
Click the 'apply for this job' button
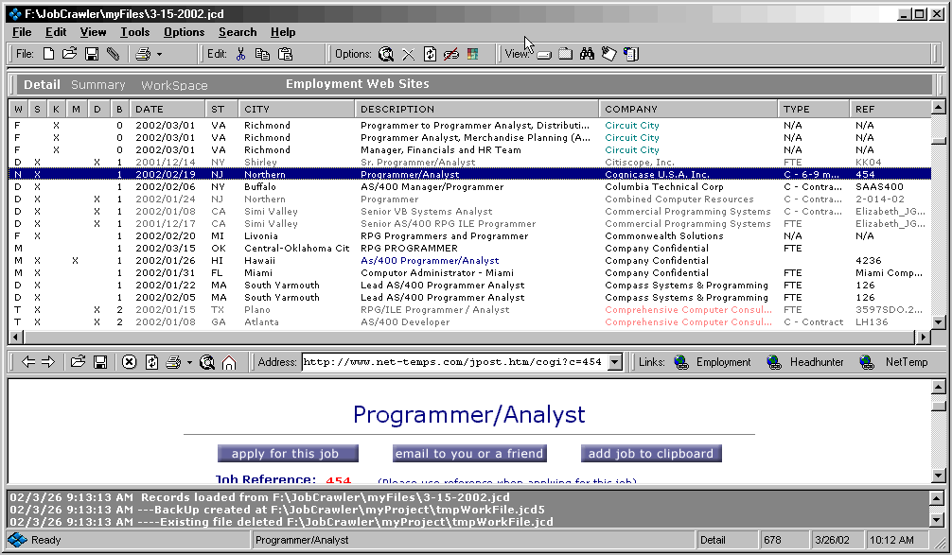(288, 454)
